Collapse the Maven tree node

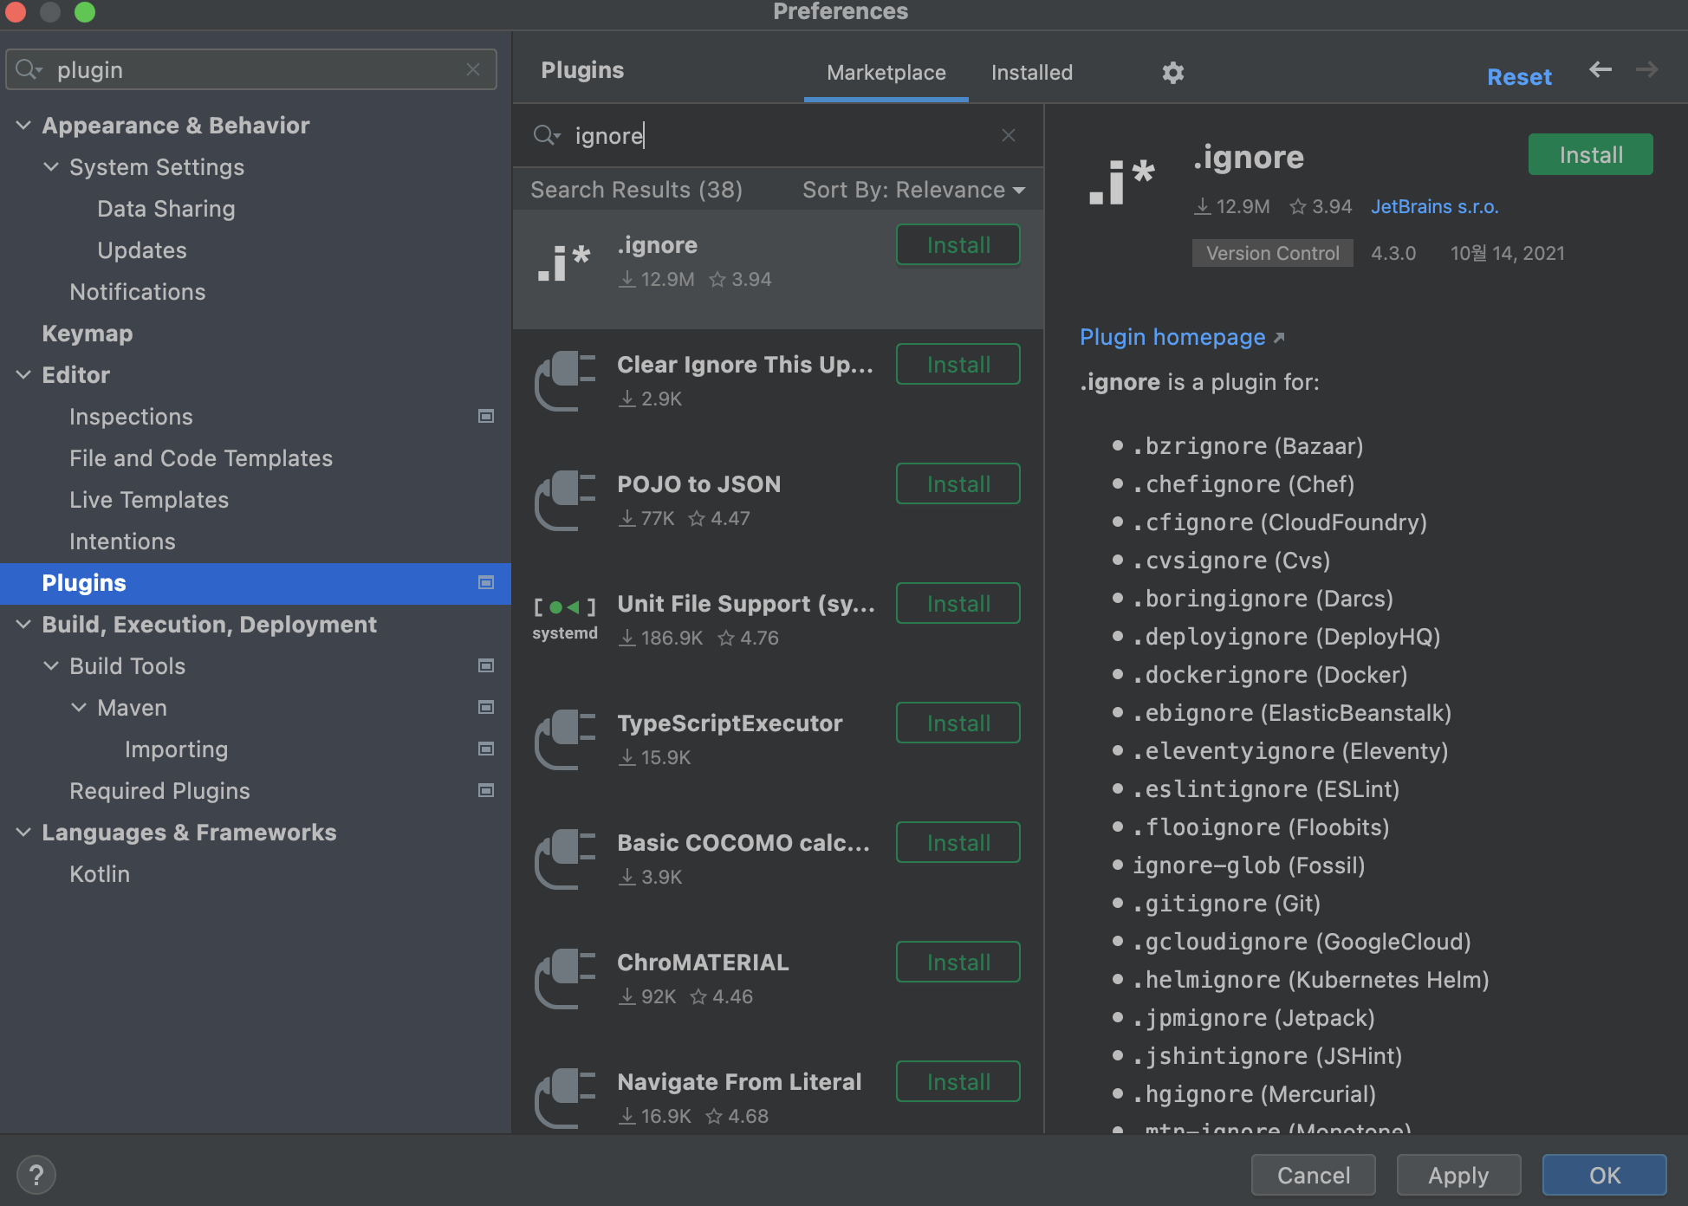[79, 708]
